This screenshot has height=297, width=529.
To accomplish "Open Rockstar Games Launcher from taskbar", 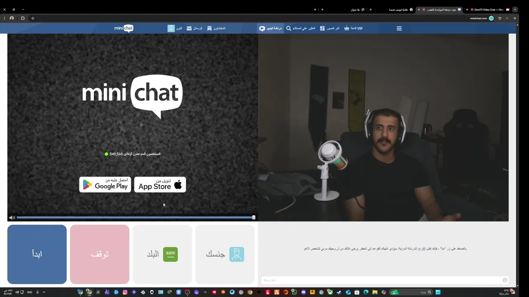I will [x=312, y=292].
